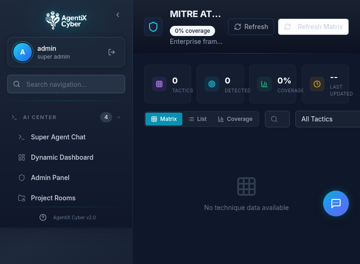Screen dimensions: 360x264
Task: Click the Refresh Matrix button
Action: point(313,27)
